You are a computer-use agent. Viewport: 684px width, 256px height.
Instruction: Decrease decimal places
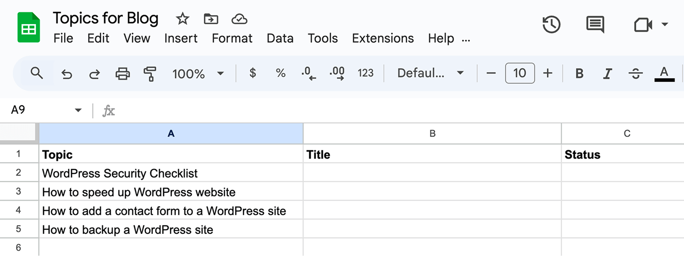pyautogui.click(x=308, y=74)
